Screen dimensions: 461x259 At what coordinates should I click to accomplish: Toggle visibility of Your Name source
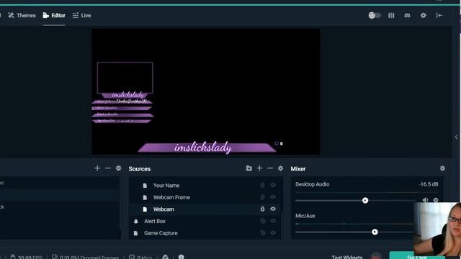coord(273,186)
